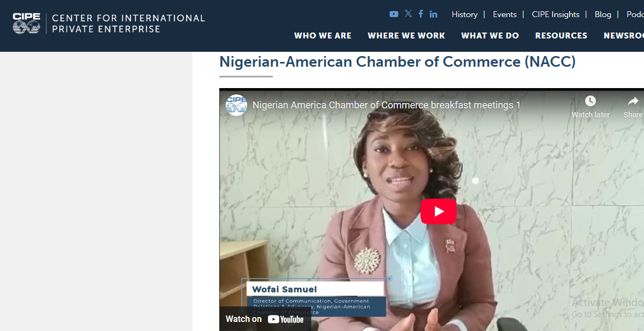Go to the Events link
This screenshot has height=331, width=644.
pyautogui.click(x=504, y=14)
